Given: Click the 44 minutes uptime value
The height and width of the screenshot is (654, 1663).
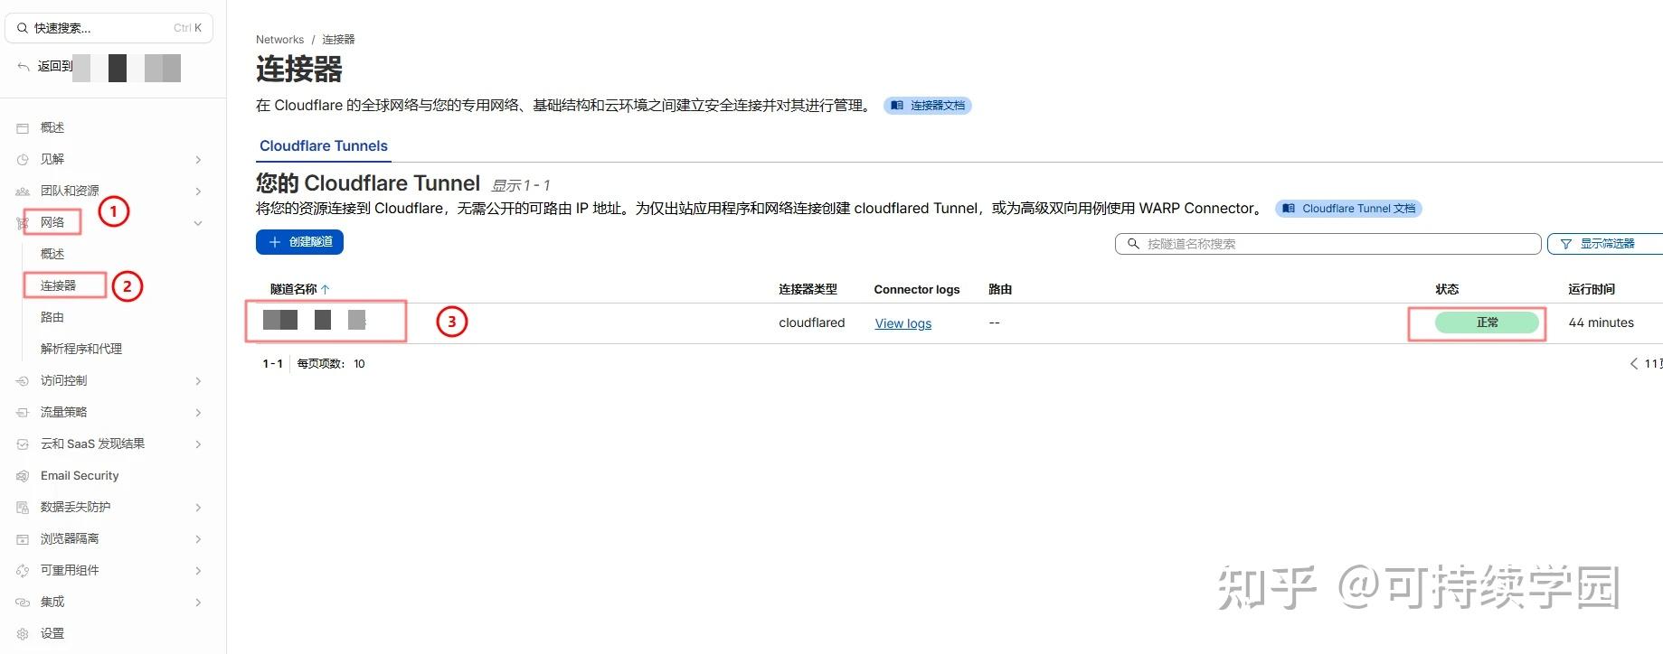Looking at the screenshot, I should (x=1602, y=322).
